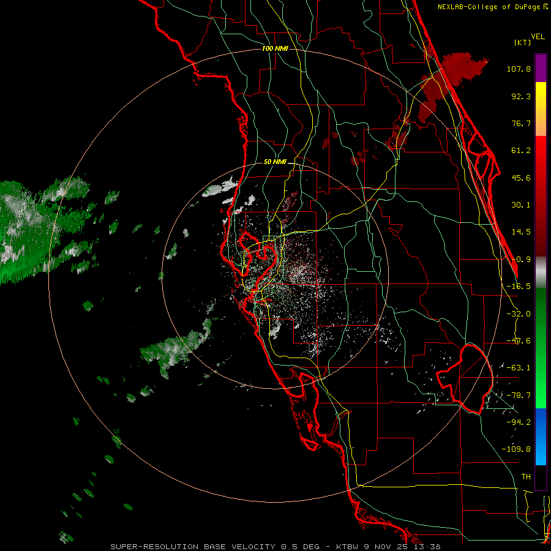Click the -0.9 velocity scale value
Screen dimensions: 551x551
point(521,260)
